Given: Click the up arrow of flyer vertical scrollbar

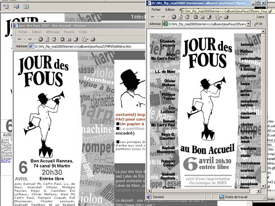Looking at the screenshot, I should (263, 31).
